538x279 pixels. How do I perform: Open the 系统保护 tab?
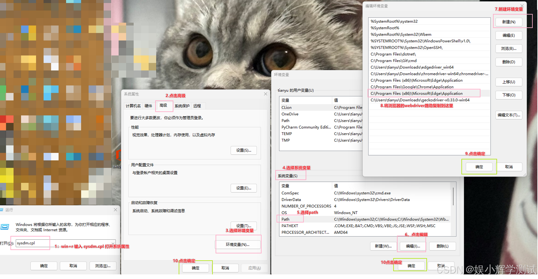click(x=181, y=106)
